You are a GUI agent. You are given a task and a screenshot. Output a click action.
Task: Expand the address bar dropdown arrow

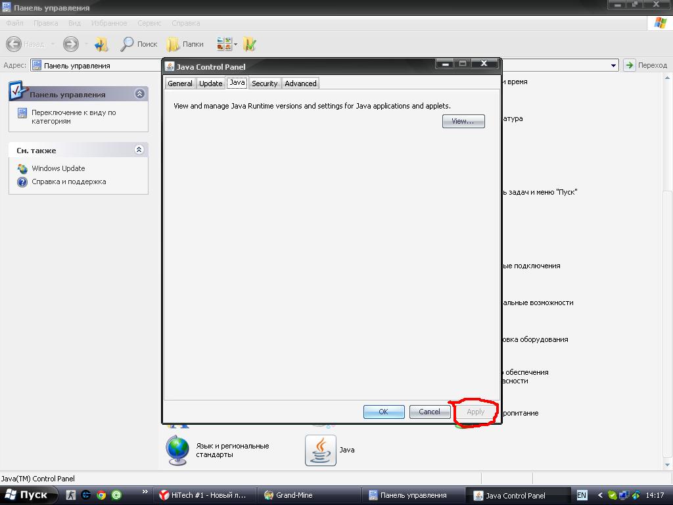pos(614,66)
